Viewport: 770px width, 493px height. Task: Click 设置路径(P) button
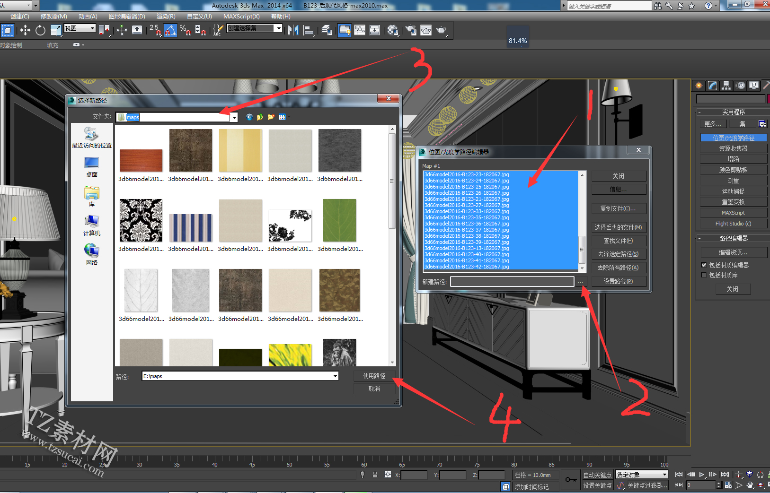pyautogui.click(x=618, y=281)
